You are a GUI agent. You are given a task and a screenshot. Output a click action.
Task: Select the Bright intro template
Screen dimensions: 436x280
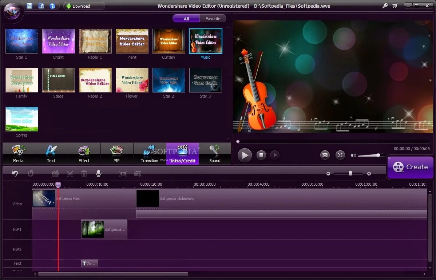[58, 41]
